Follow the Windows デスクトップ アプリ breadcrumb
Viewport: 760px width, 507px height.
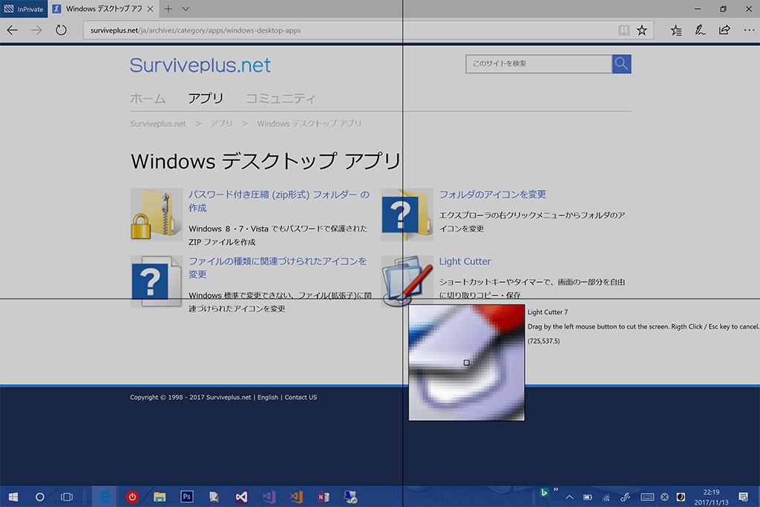coord(309,124)
